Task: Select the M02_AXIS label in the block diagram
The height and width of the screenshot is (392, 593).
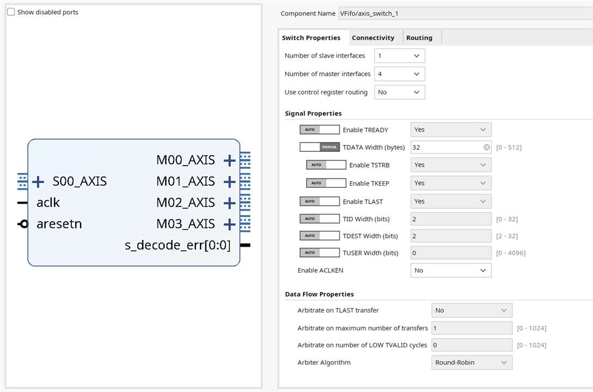Action: click(x=186, y=203)
